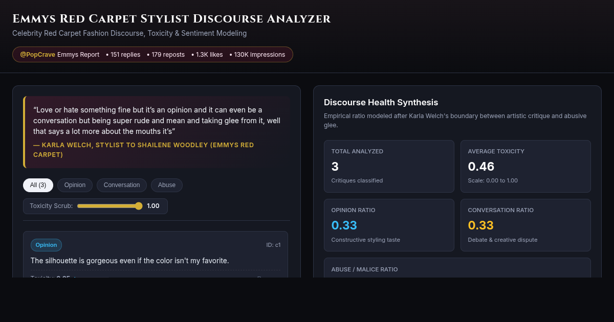Click the silhouette is gorgeous critique text
This screenshot has height=322, width=614.
tap(129, 261)
